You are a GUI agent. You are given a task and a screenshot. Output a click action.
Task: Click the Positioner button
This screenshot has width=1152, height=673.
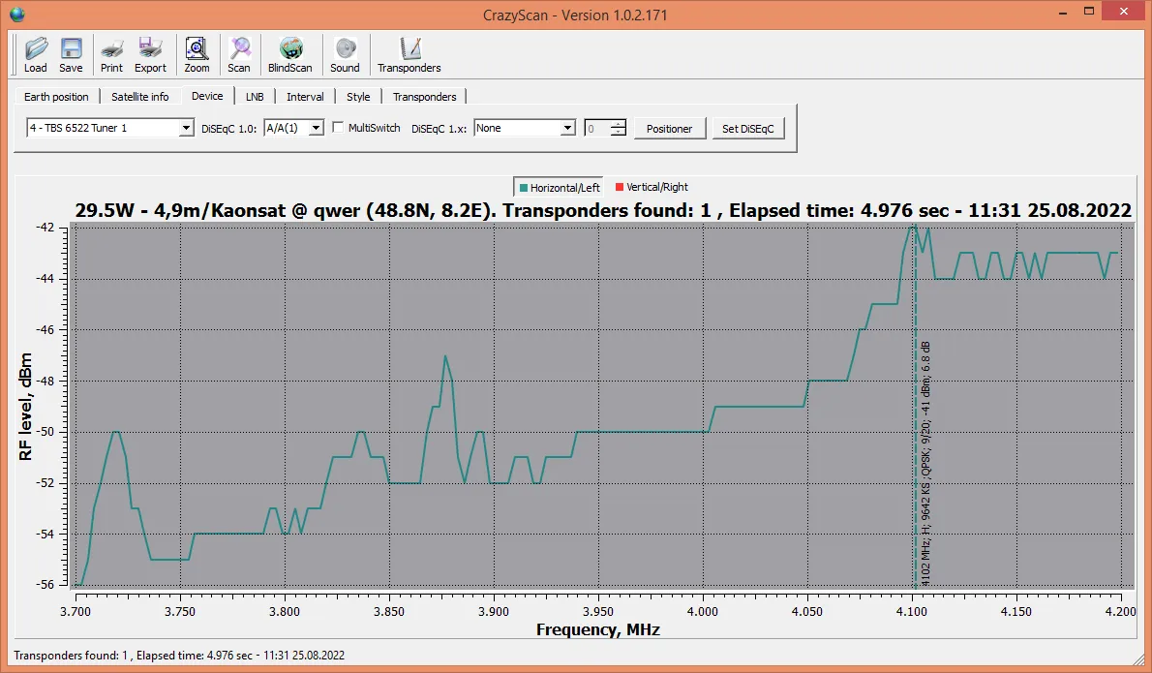coord(669,129)
